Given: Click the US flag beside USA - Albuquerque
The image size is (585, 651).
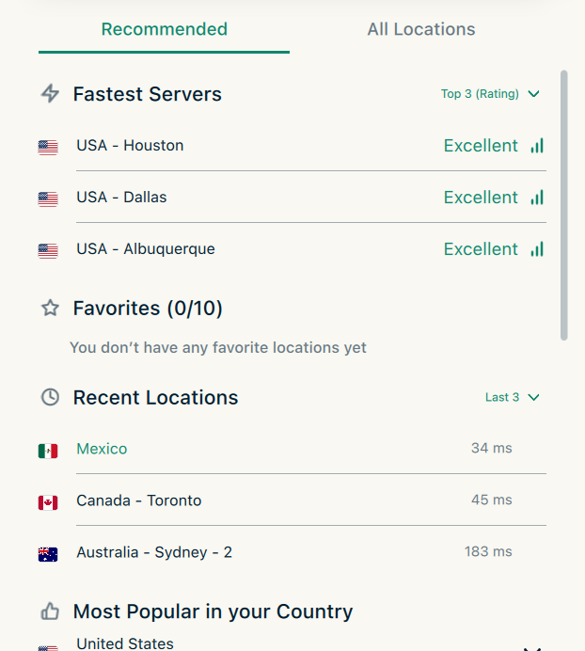Looking at the screenshot, I should point(48,251).
